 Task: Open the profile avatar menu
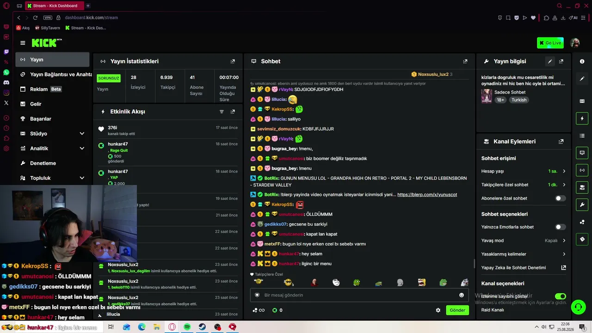pyautogui.click(x=575, y=43)
